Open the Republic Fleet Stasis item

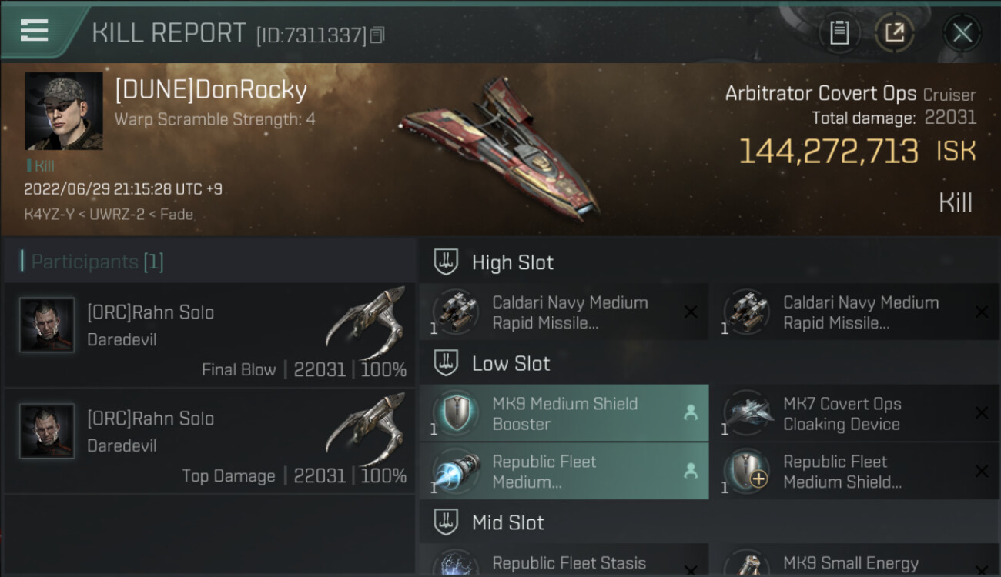click(569, 563)
